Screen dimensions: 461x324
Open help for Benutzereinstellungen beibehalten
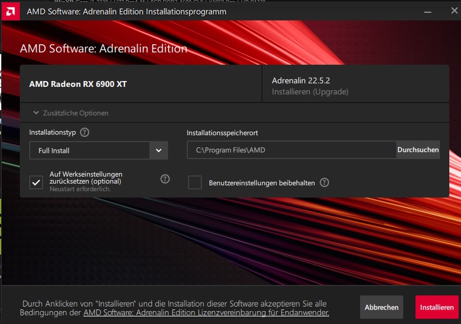click(x=324, y=182)
